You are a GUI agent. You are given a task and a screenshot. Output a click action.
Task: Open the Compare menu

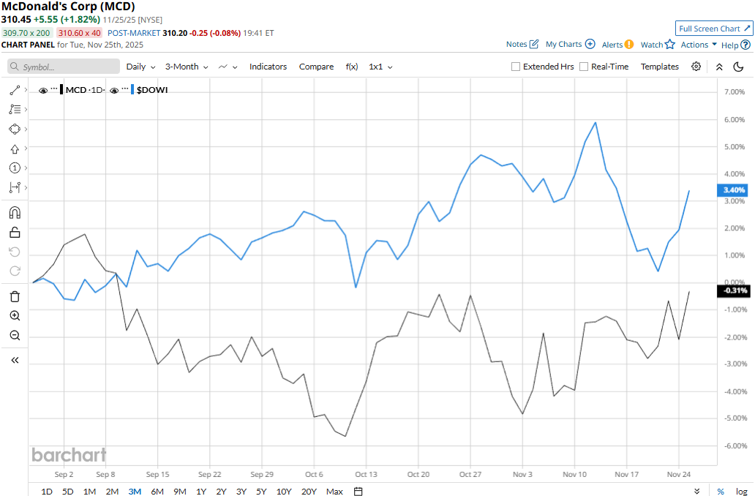coord(316,67)
